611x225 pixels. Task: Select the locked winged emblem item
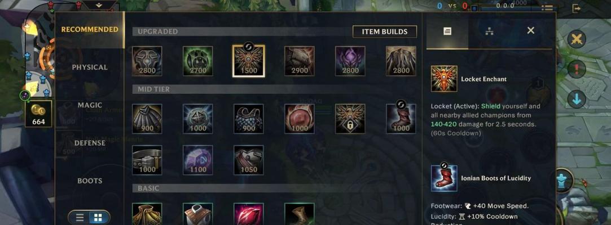(350, 119)
